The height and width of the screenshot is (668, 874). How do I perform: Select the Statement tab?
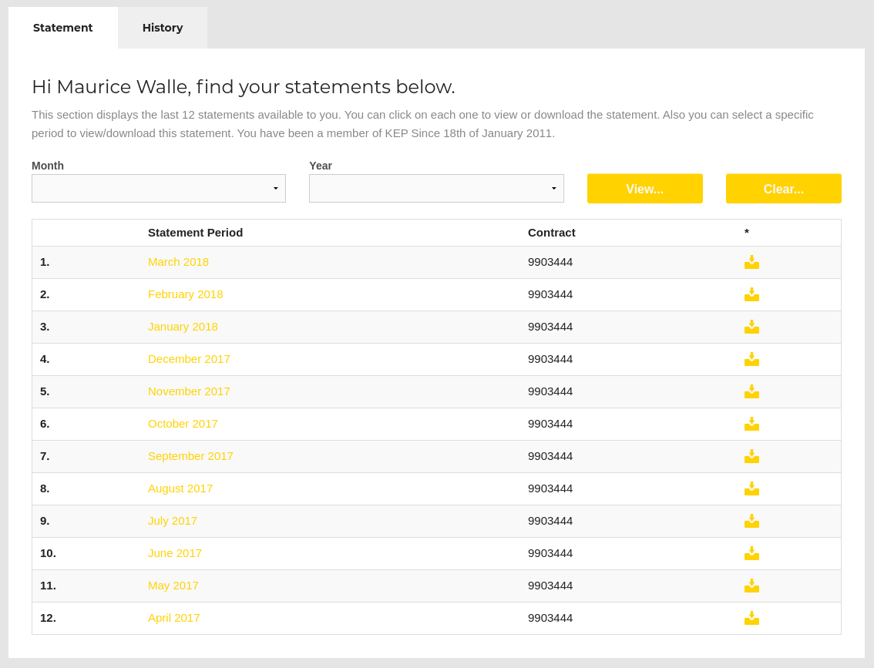click(63, 28)
